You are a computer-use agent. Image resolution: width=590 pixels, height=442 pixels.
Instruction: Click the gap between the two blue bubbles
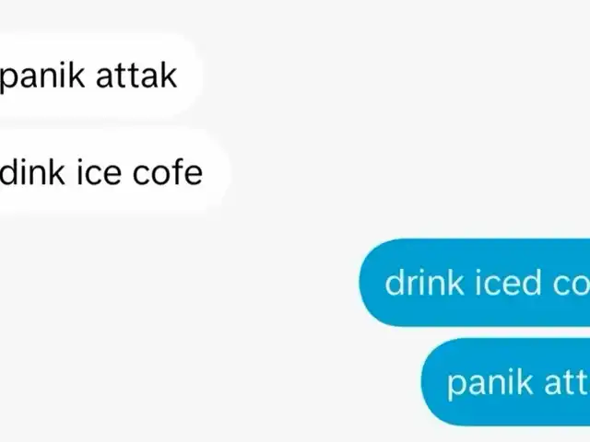(505, 332)
